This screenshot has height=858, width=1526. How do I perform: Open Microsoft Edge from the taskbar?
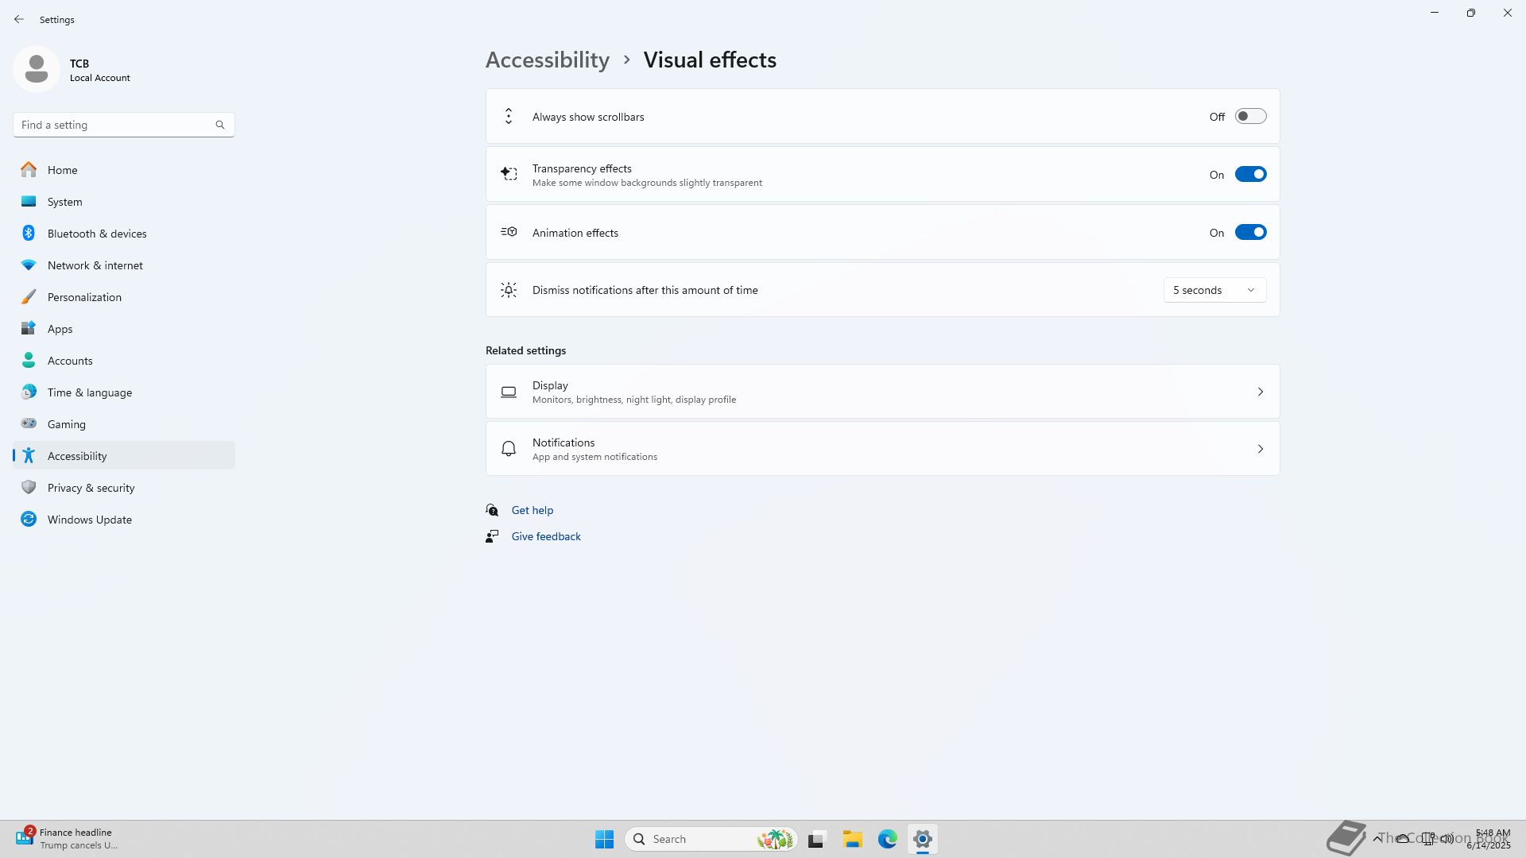(x=887, y=839)
